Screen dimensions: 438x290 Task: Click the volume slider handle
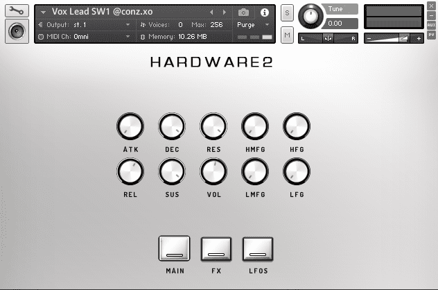click(403, 38)
